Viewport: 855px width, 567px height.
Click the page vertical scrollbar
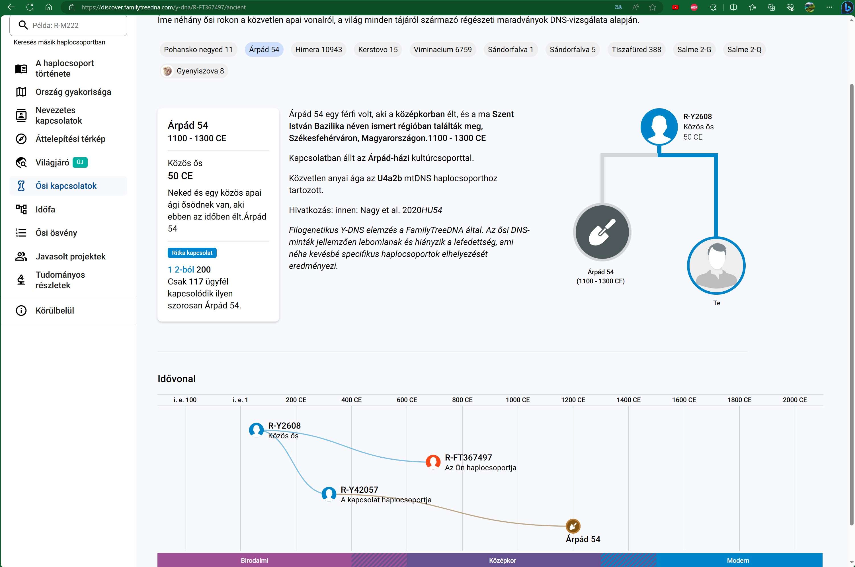[x=851, y=304]
